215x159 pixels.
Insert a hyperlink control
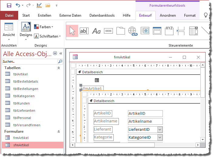point(133,31)
